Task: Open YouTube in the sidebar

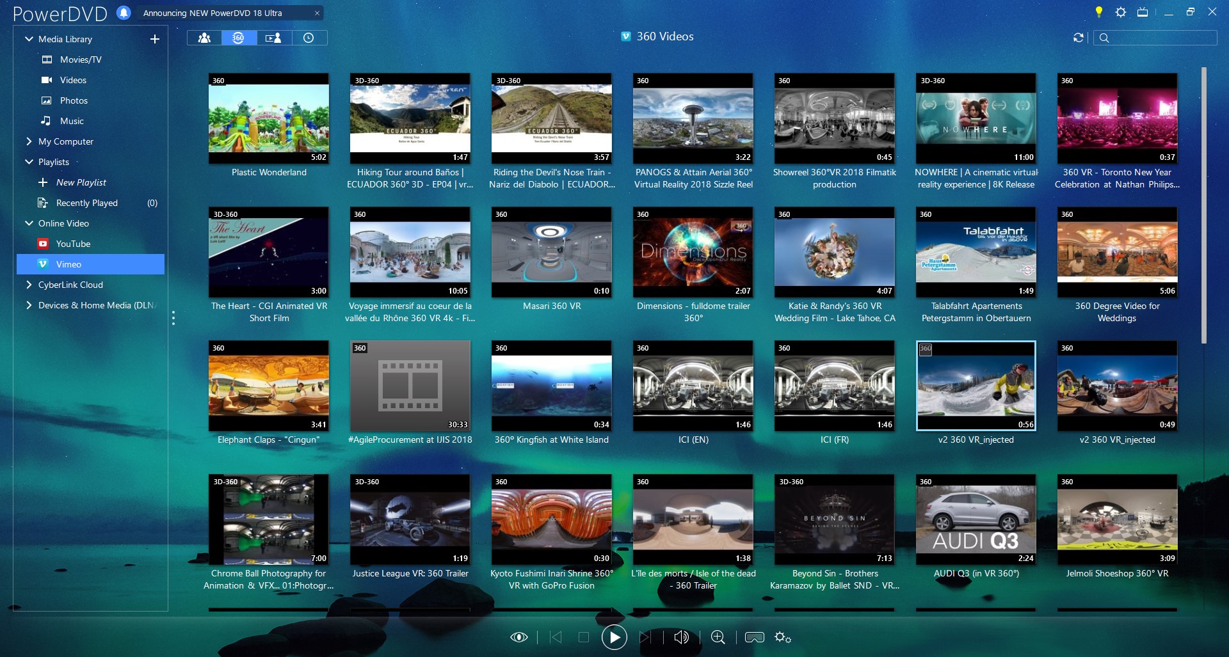Action: click(72, 244)
